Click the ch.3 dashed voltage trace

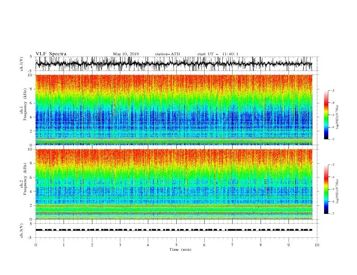pyautogui.click(x=174, y=230)
